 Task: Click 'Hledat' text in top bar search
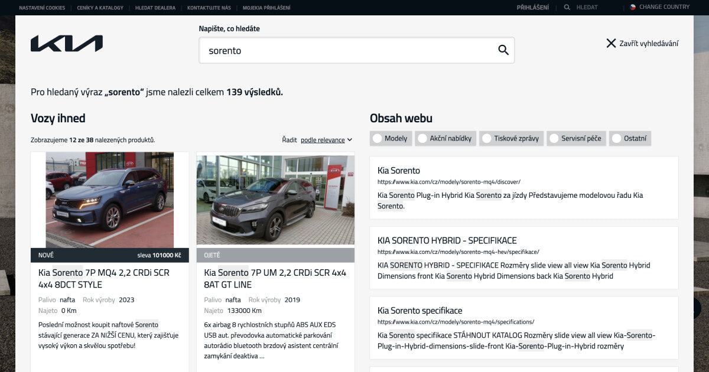[x=587, y=8]
